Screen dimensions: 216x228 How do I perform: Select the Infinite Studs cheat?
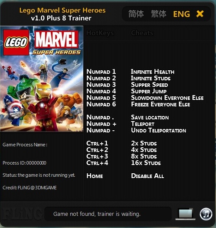[x=151, y=78]
